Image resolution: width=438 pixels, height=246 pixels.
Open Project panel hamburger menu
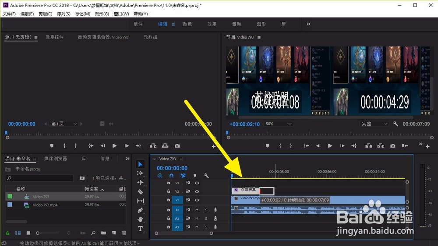[35, 159]
